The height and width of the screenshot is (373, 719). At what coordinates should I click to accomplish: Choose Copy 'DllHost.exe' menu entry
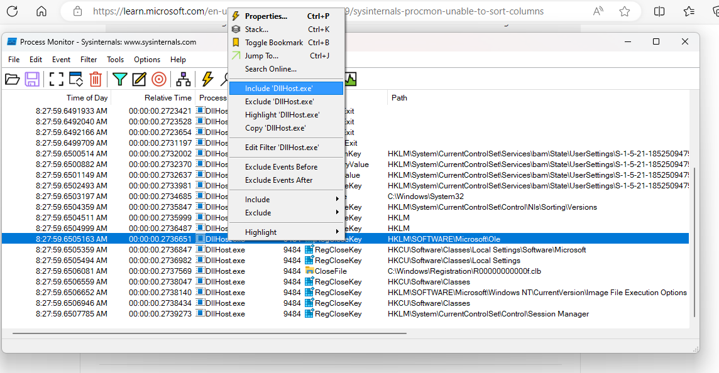tap(286, 128)
